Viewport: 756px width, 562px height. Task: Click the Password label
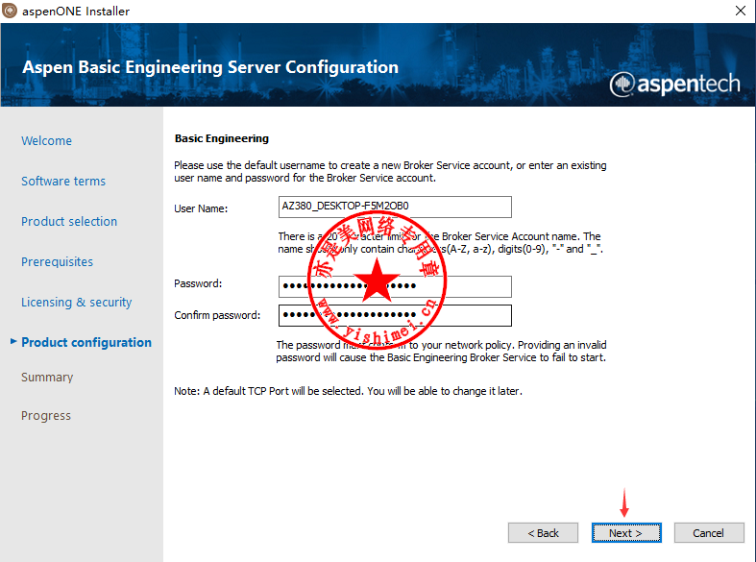tap(198, 283)
